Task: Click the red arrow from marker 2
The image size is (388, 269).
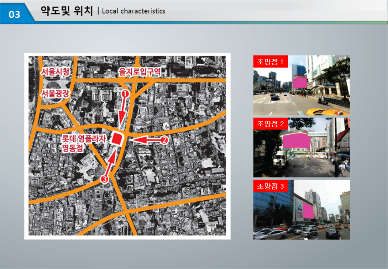Action: [146, 140]
